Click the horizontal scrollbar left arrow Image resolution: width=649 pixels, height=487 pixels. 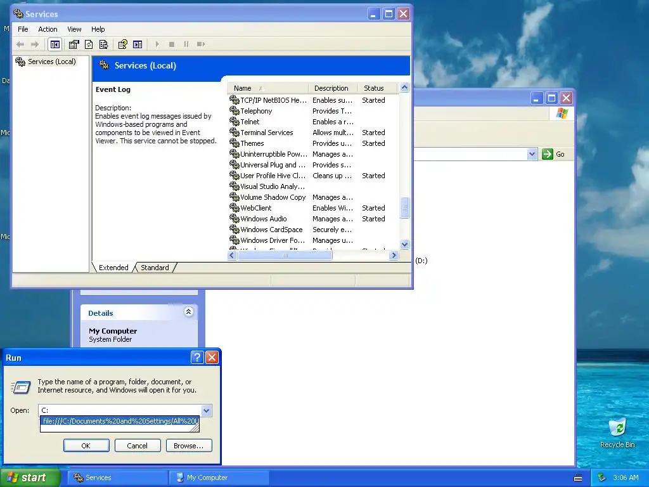tap(232, 256)
